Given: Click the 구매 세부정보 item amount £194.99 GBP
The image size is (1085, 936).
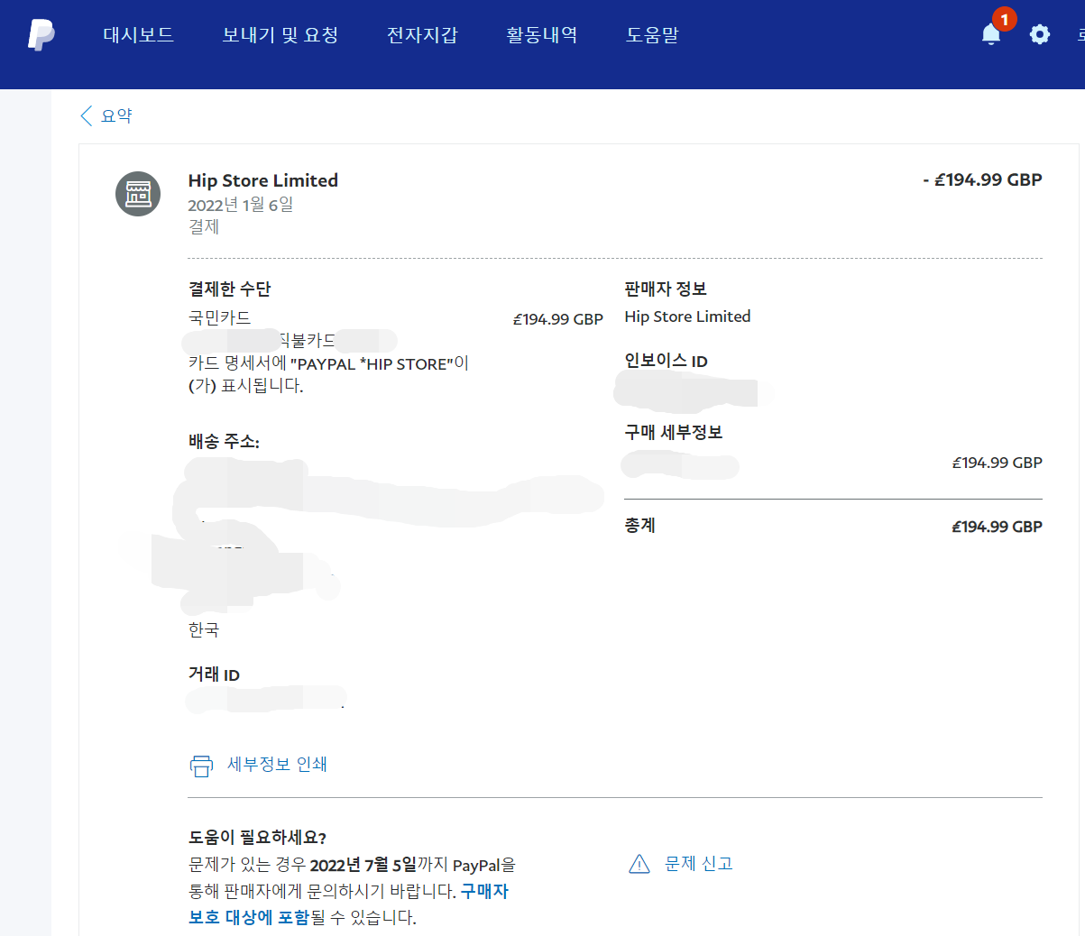Looking at the screenshot, I should [998, 463].
